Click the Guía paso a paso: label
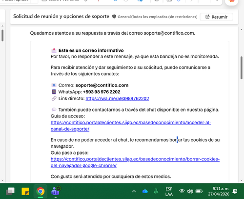 coord(70,153)
